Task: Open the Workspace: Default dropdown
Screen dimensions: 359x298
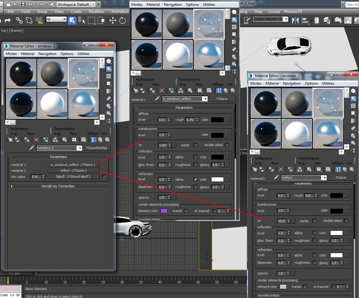Action: click(76, 4)
